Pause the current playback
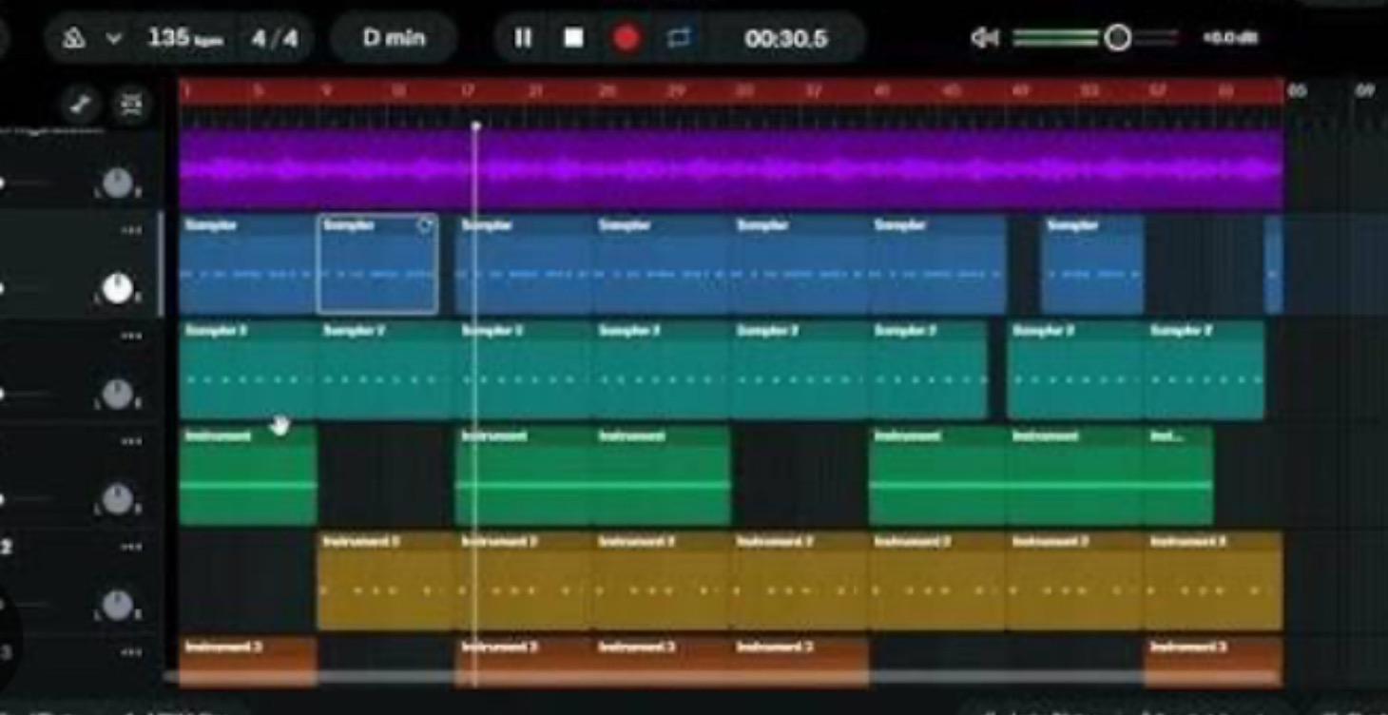Screen dimensions: 1388x715 (x=522, y=38)
